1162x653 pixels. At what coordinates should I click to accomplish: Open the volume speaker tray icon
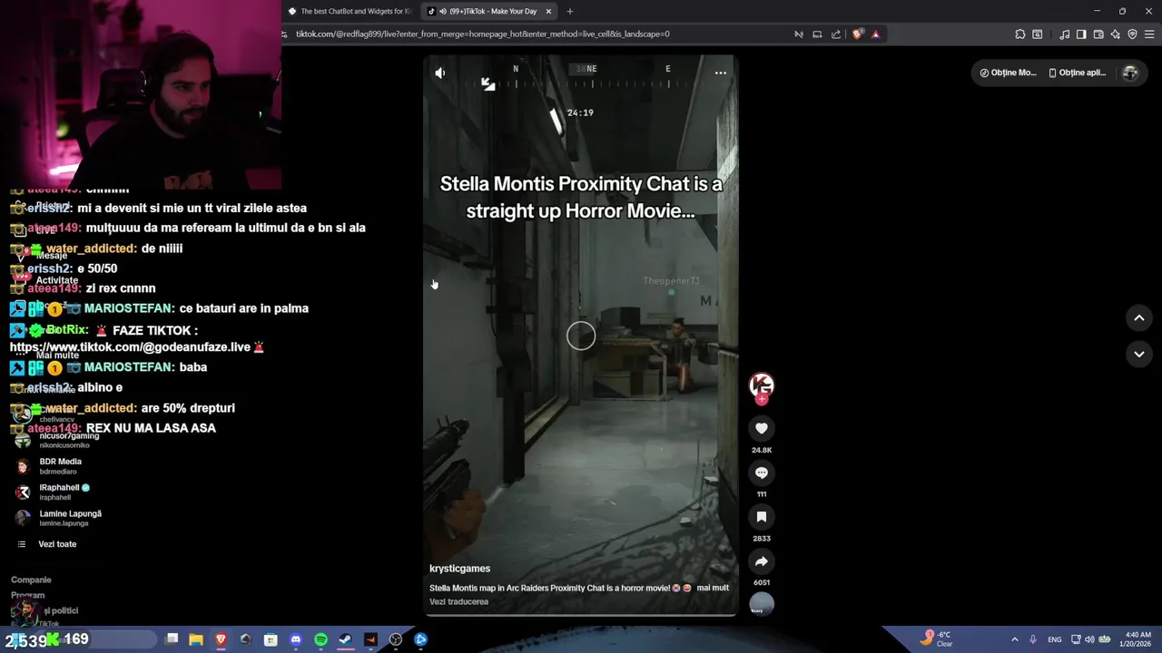tap(1089, 639)
